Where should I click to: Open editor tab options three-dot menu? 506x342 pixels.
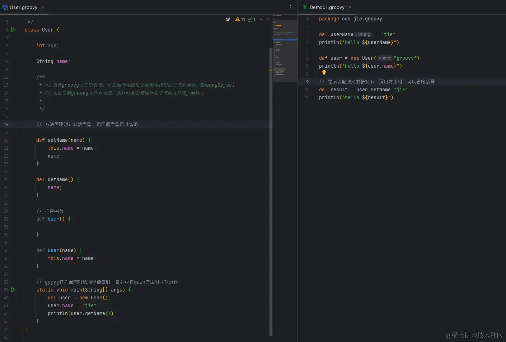coord(290,7)
